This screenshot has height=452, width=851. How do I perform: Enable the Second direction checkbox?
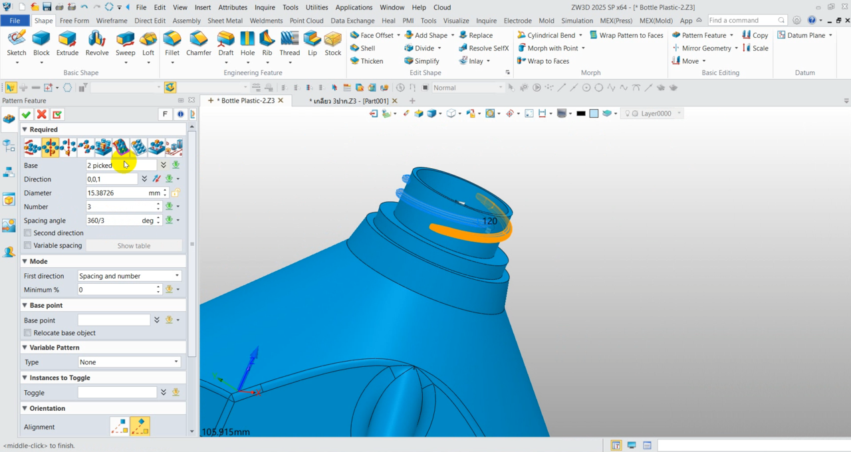click(28, 233)
